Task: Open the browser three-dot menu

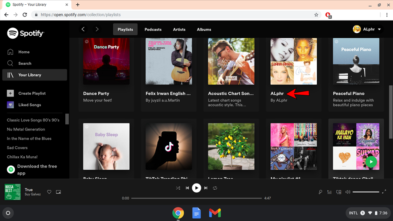Action: tap(387, 15)
